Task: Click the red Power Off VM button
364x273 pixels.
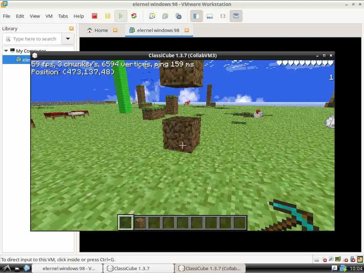Action: click(95, 16)
